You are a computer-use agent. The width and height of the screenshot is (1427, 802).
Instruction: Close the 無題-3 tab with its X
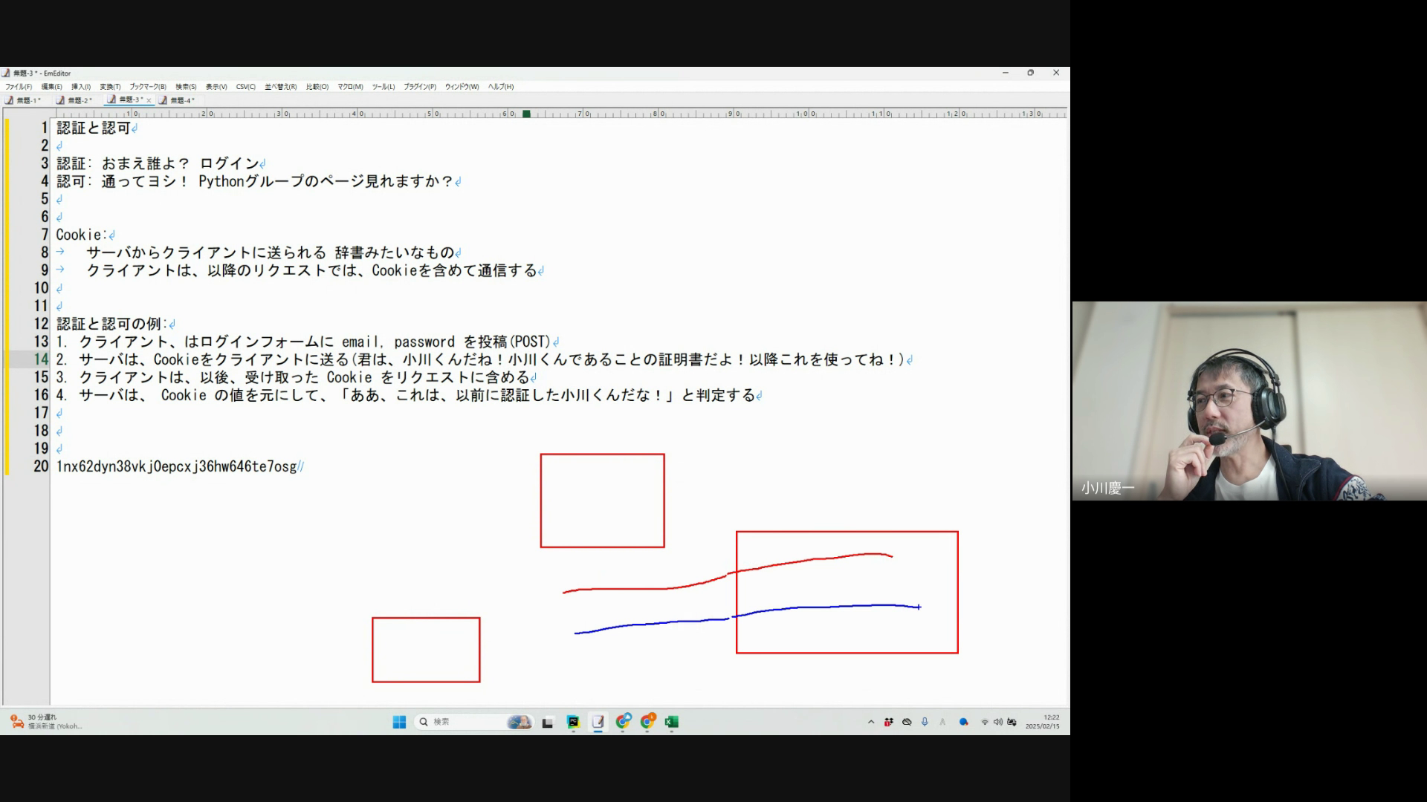[149, 100]
